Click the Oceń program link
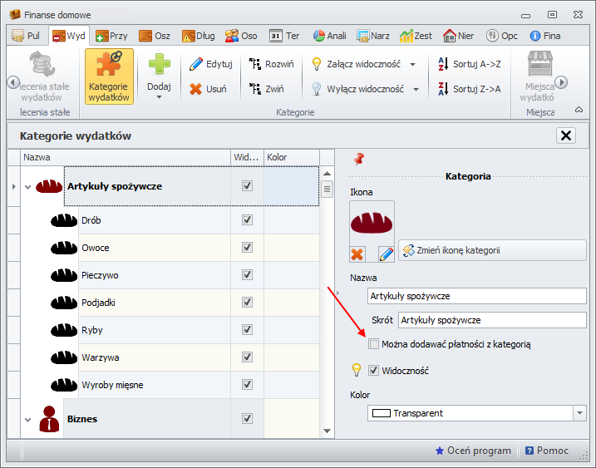 point(473,451)
